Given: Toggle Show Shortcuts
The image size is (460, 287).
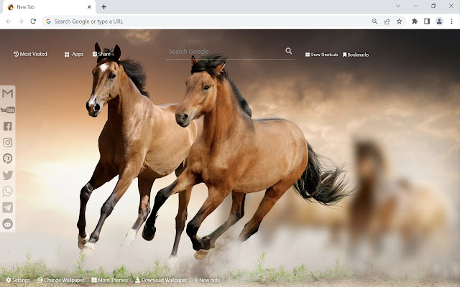Looking at the screenshot, I should (x=321, y=55).
